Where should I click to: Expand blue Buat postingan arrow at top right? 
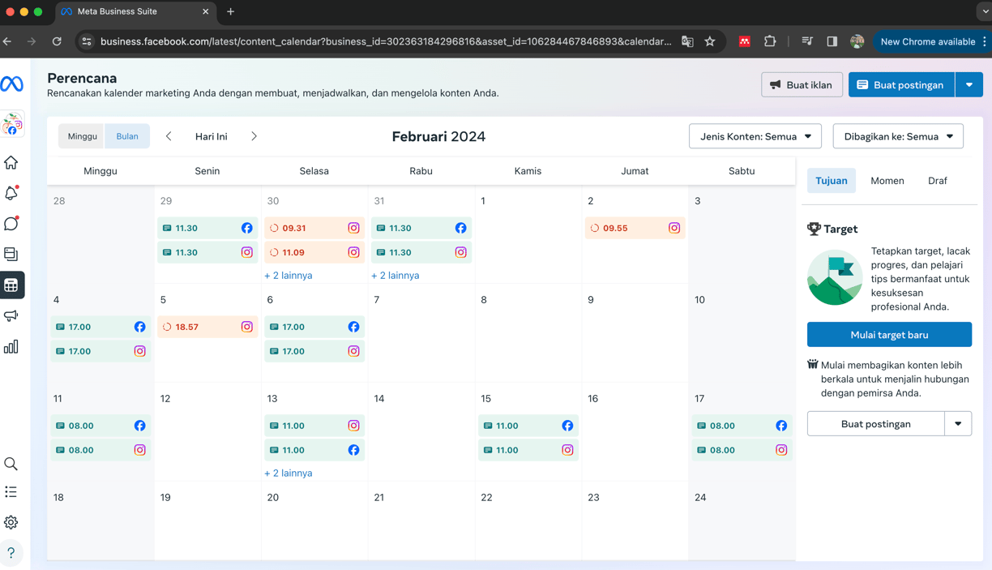point(969,84)
